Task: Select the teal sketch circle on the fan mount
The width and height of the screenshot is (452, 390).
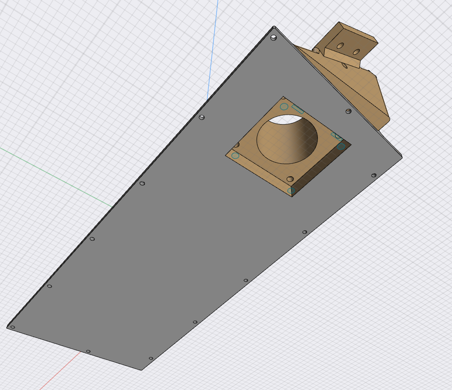Action: click(x=284, y=107)
